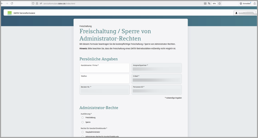
Task: Click the Kanzleiname / Firma input field
Action: pos(104,68)
